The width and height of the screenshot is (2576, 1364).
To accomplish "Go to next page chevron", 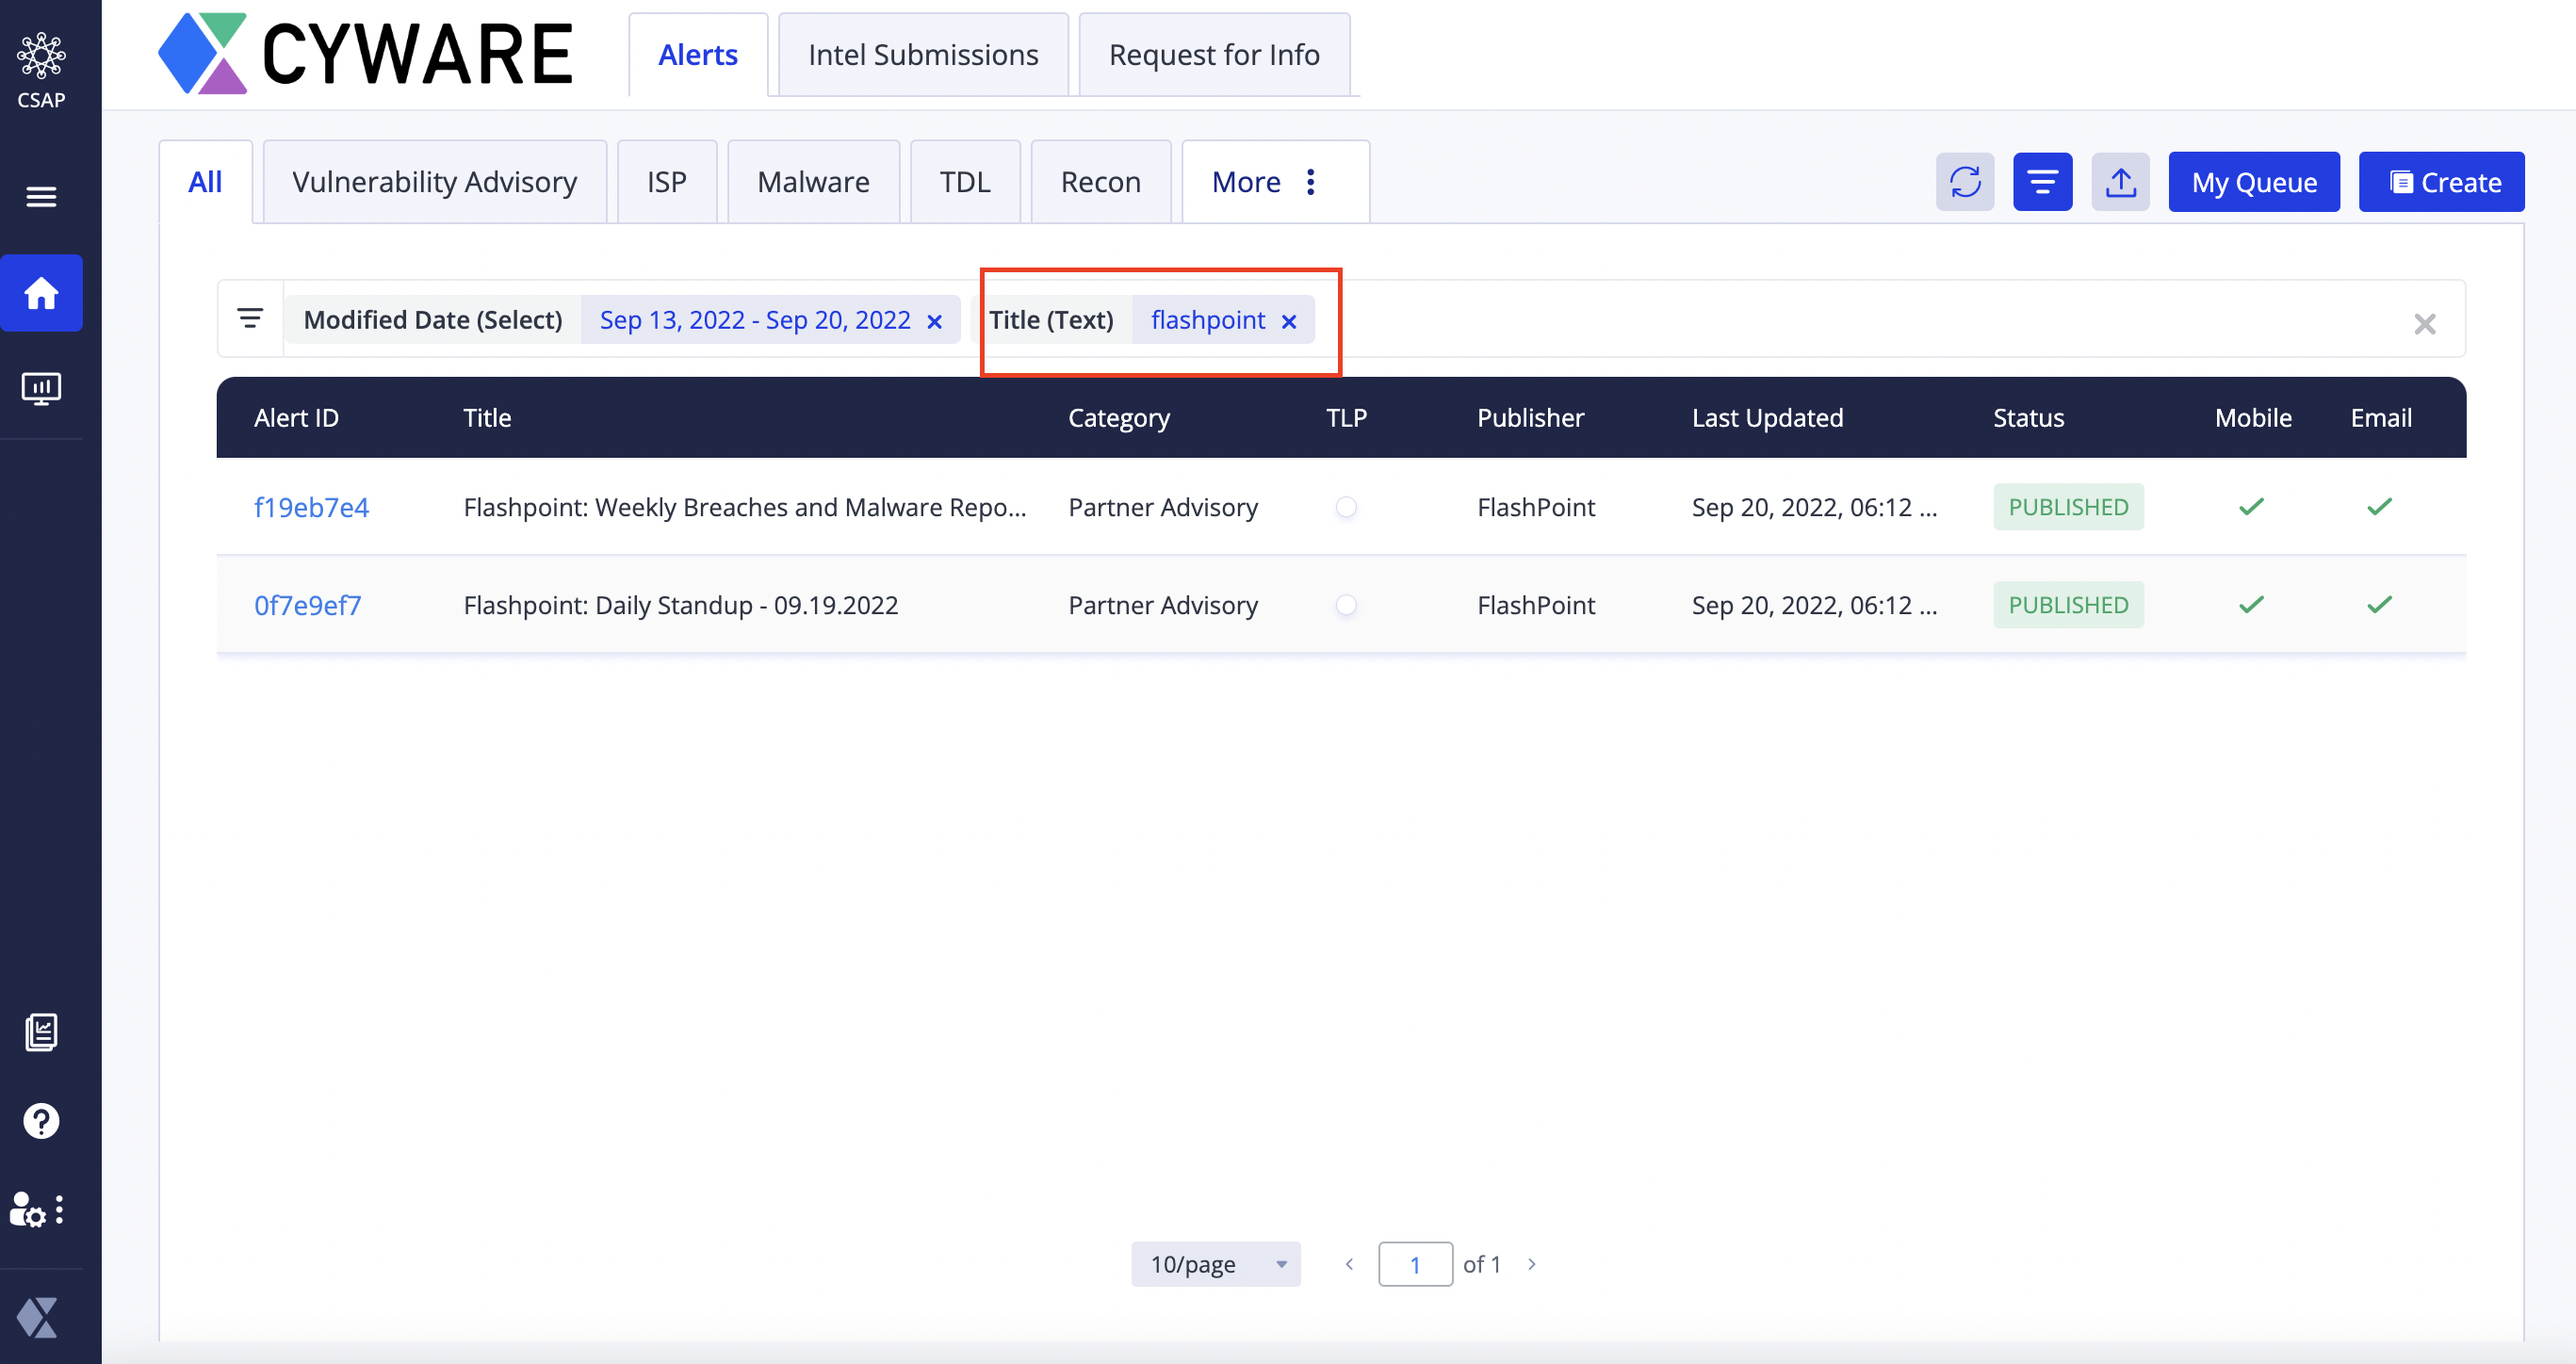I will [x=1531, y=1264].
